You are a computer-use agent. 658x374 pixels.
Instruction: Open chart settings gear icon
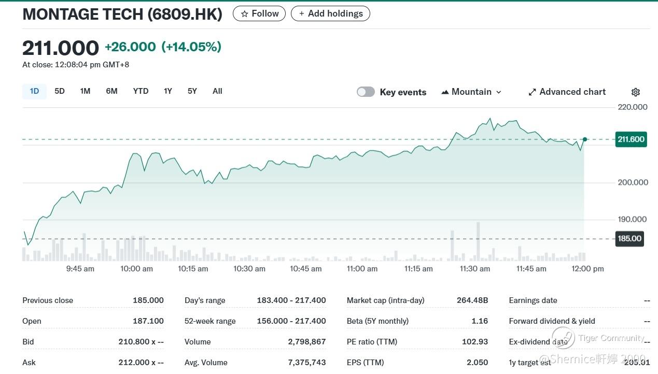635,92
